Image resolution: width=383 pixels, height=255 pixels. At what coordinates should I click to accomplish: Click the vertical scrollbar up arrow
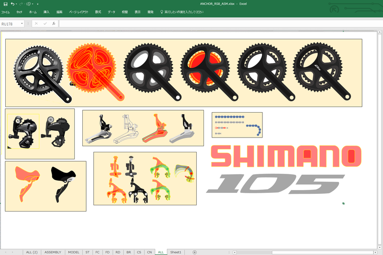point(380,32)
